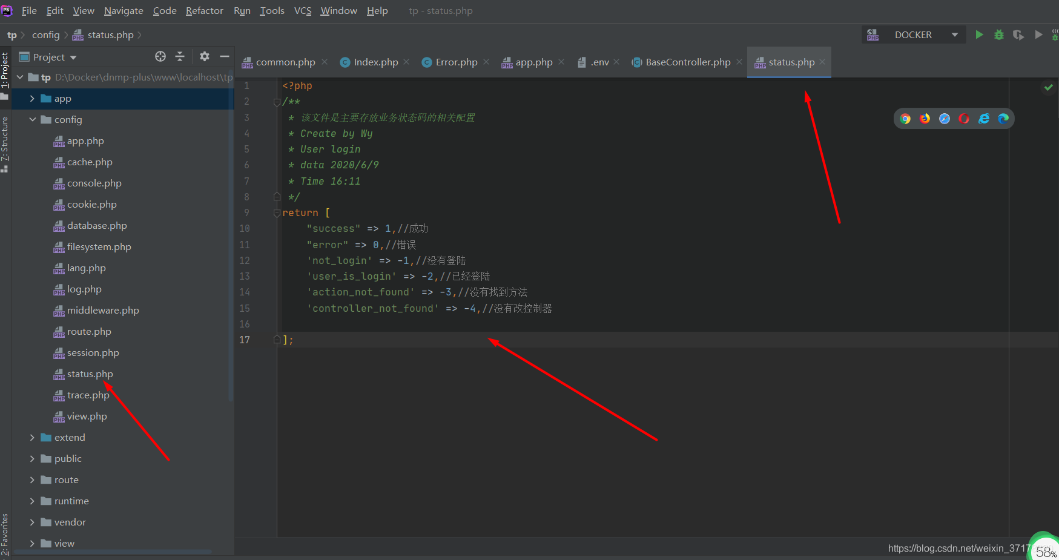Open in Safari browser icon
Image resolution: width=1059 pixels, height=560 pixels.
tap(945, 119)
